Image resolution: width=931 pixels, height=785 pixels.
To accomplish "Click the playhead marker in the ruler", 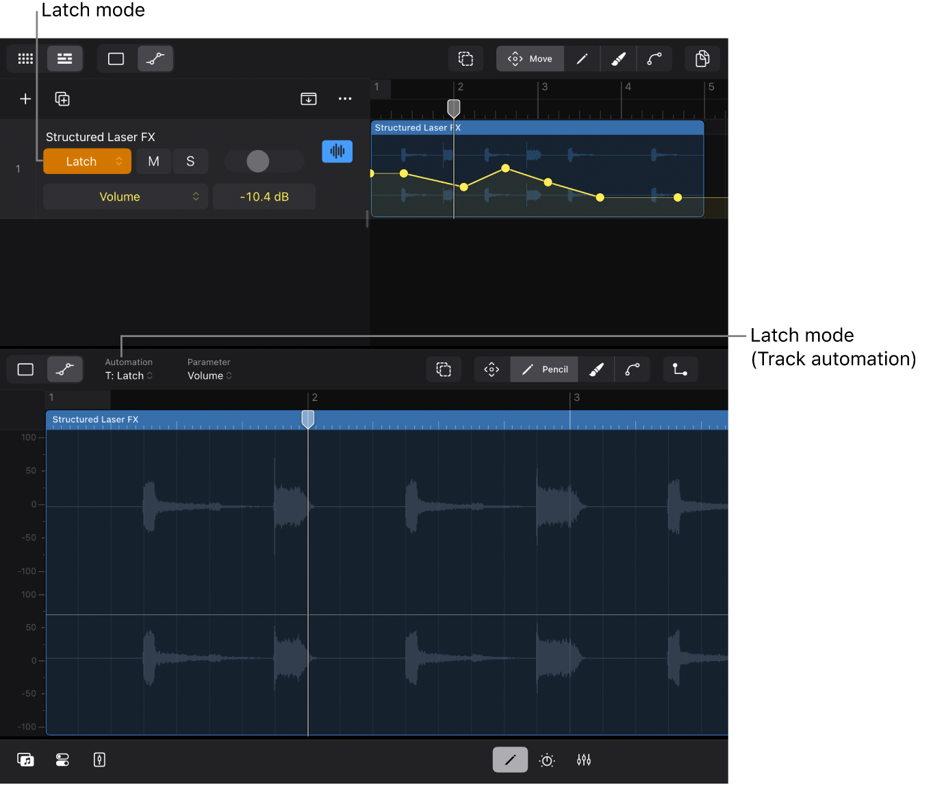I will [x=453, y=108].
